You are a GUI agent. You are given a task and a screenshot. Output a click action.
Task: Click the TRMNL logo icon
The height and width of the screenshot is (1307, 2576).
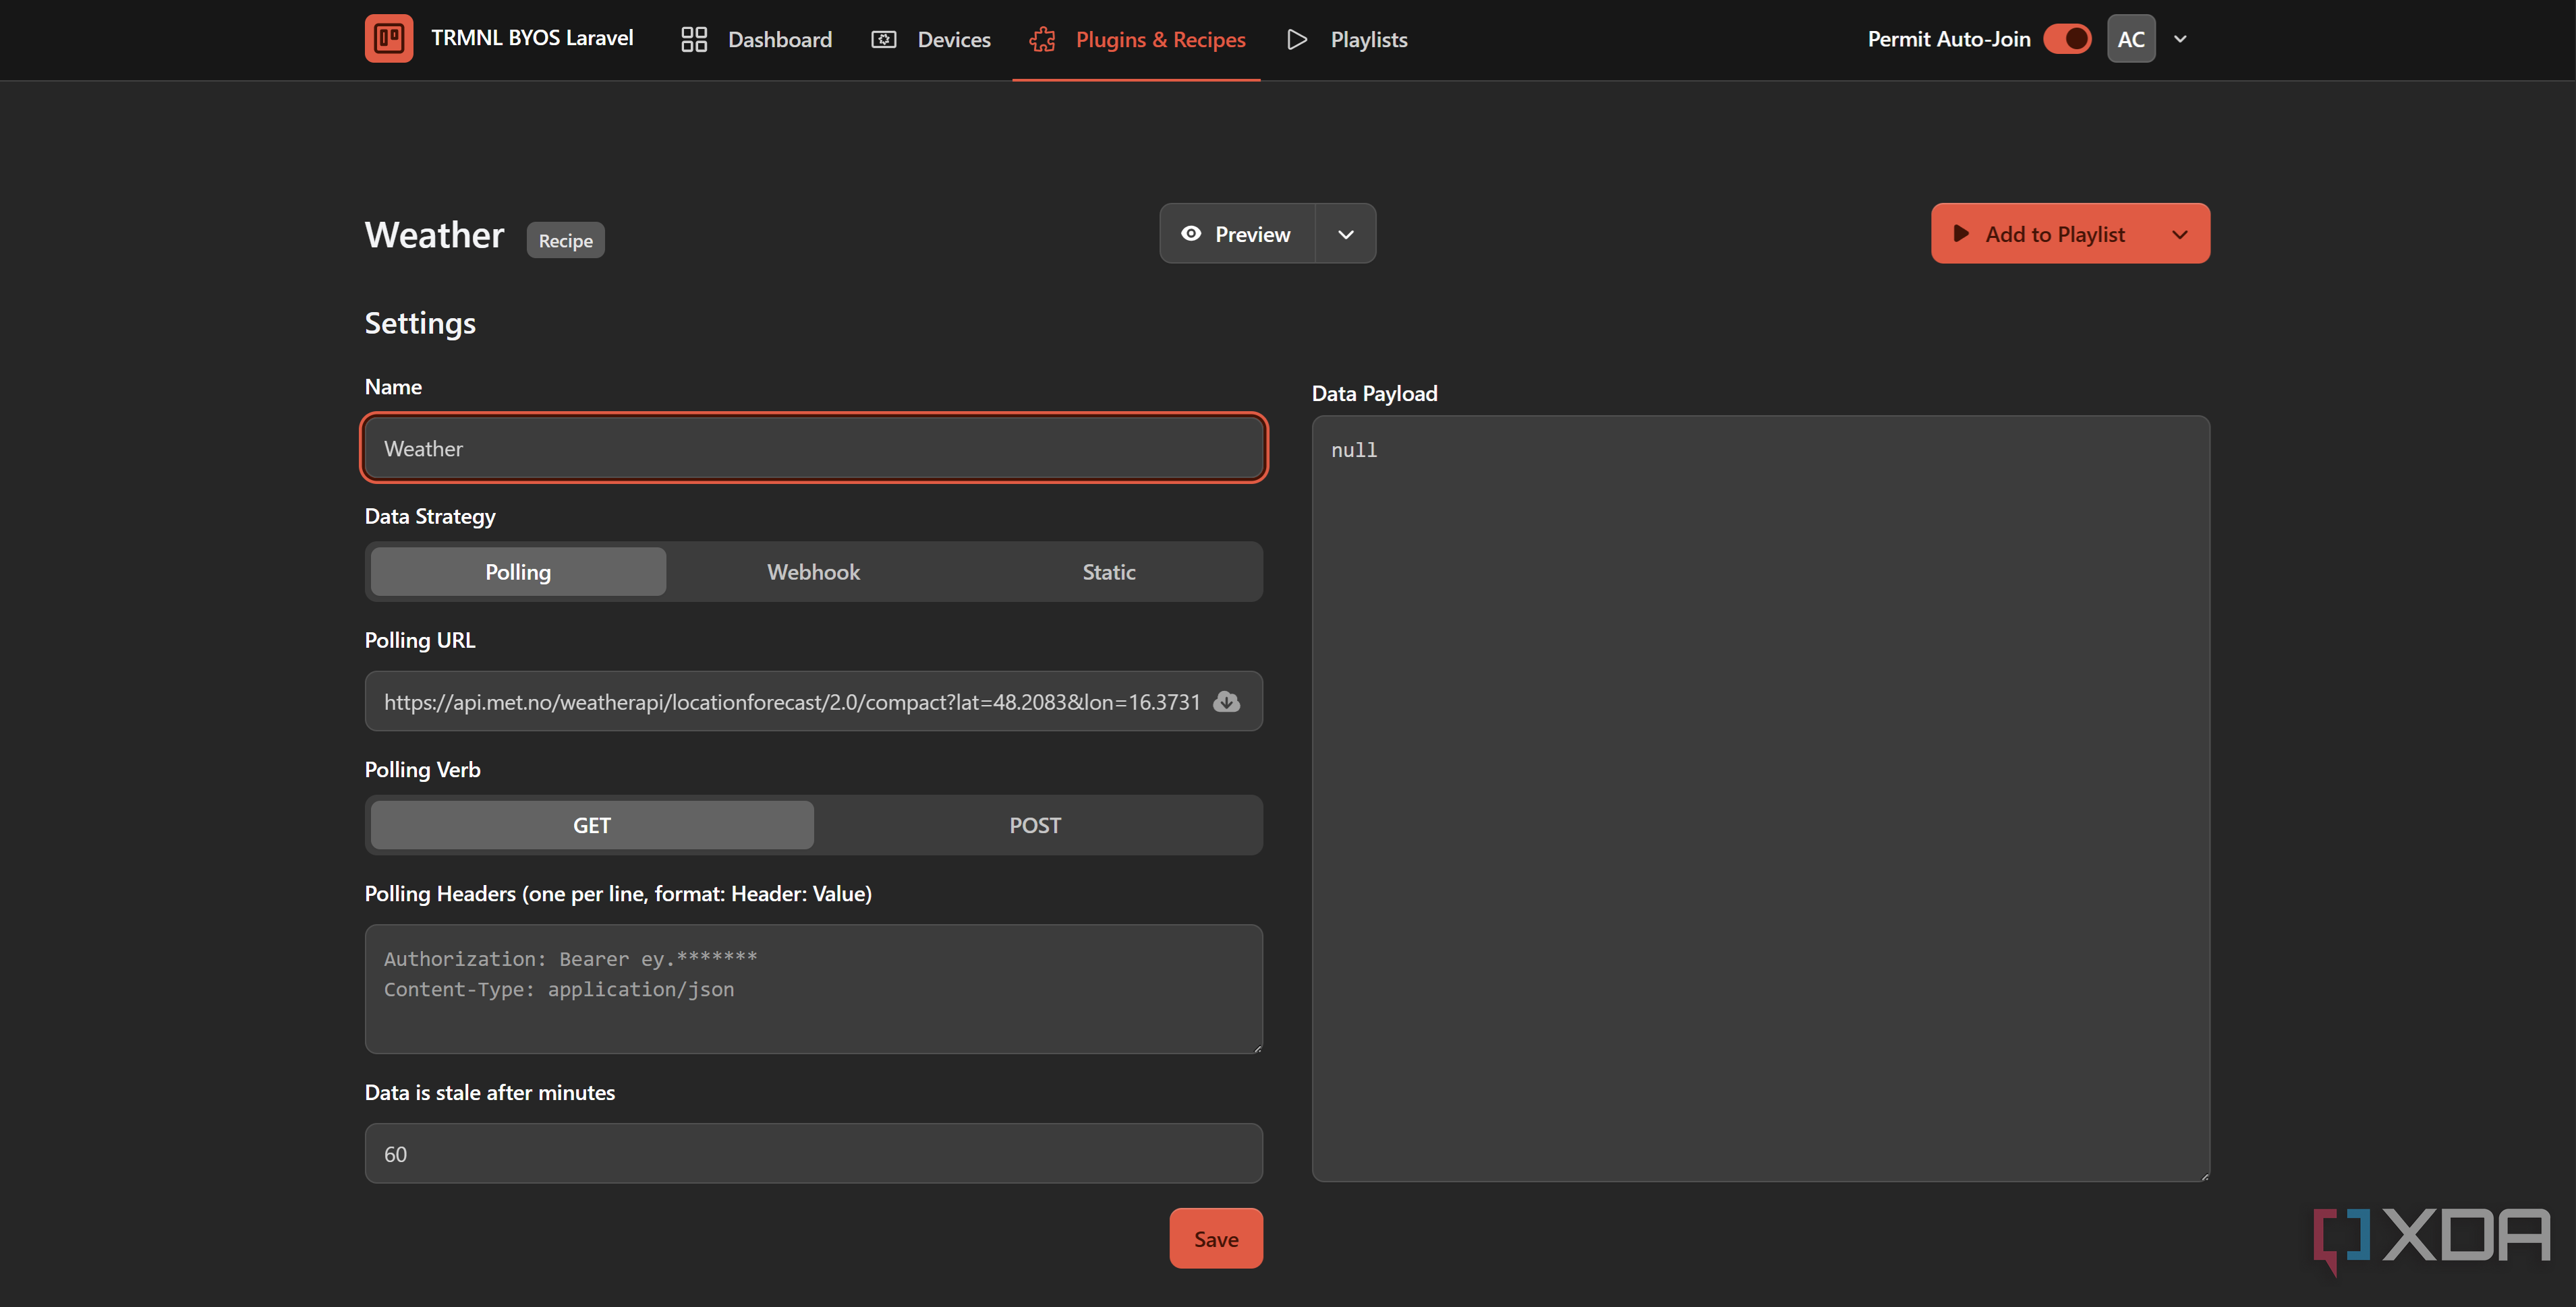[x=388, y=39]
